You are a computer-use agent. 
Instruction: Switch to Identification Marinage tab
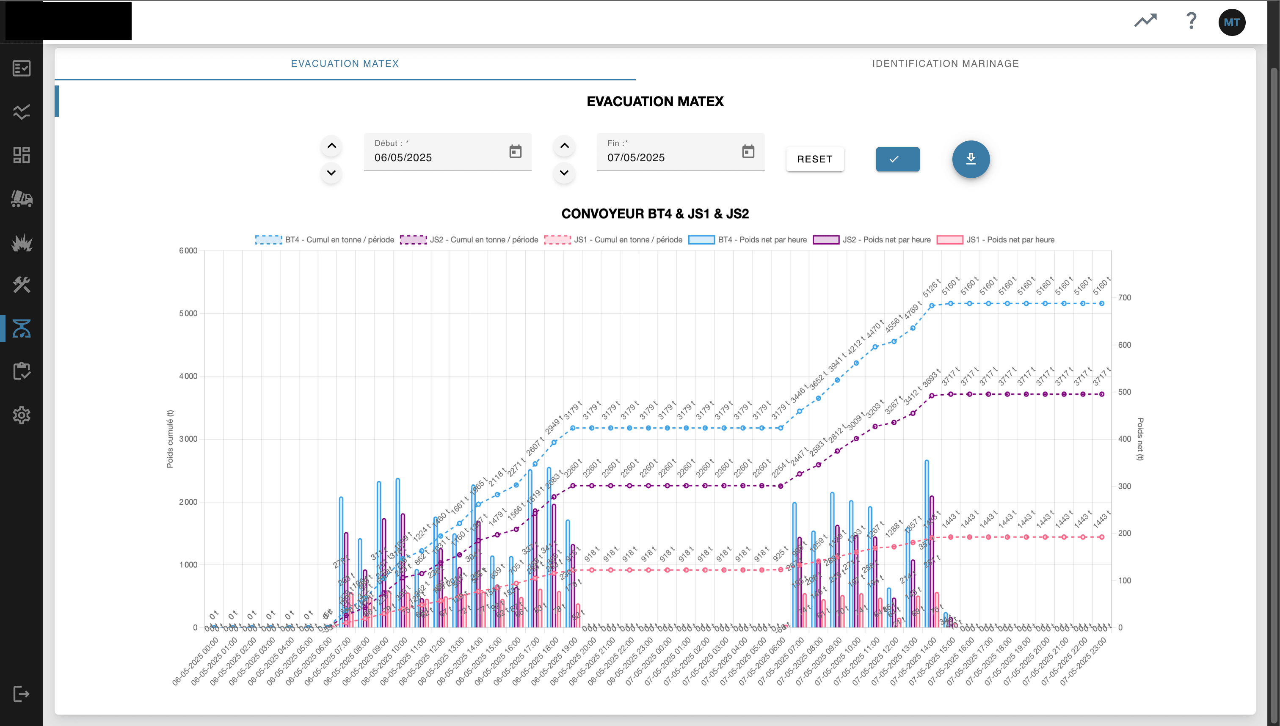(x=945, y=64)
